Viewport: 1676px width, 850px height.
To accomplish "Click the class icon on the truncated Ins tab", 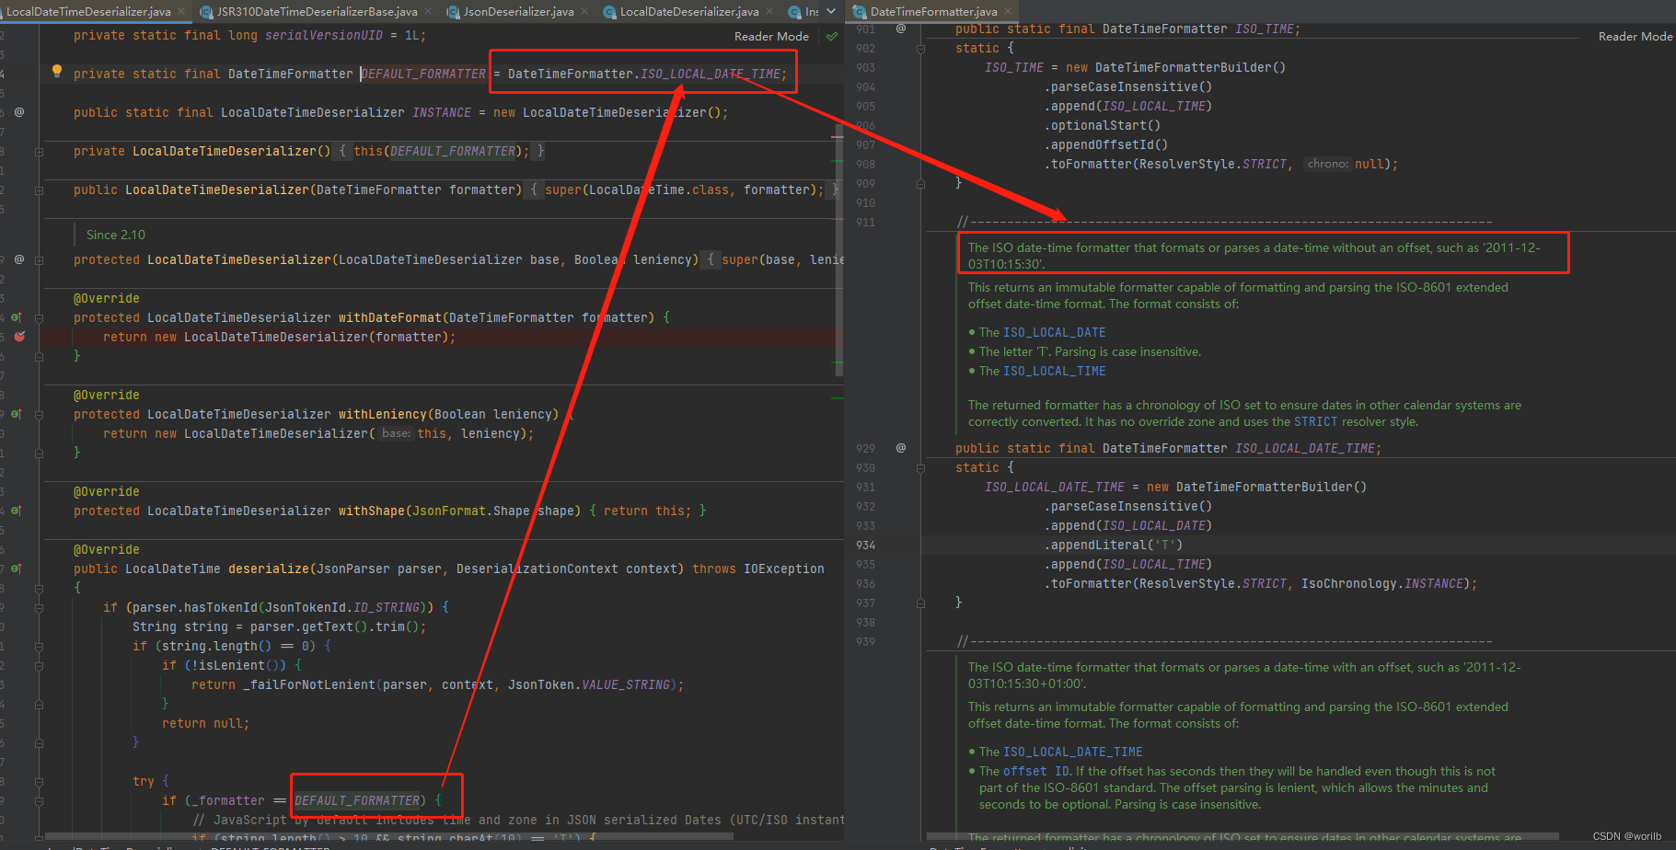I will click(794, 12).
